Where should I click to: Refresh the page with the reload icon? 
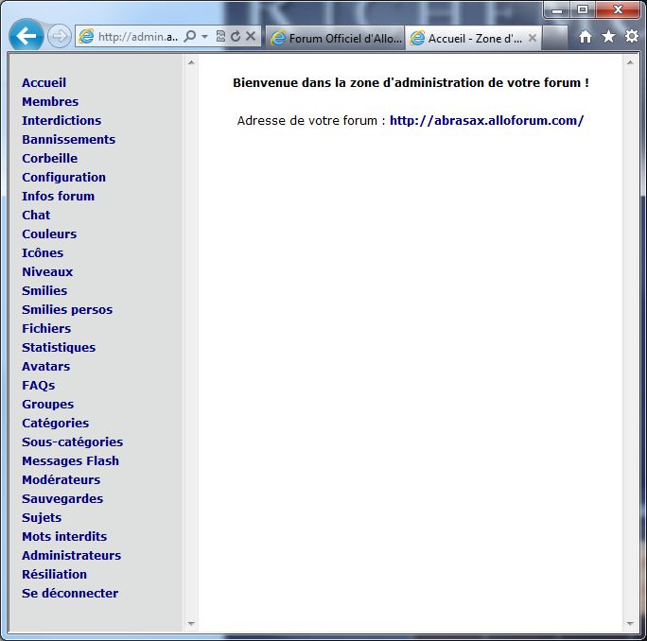point(236,37)
